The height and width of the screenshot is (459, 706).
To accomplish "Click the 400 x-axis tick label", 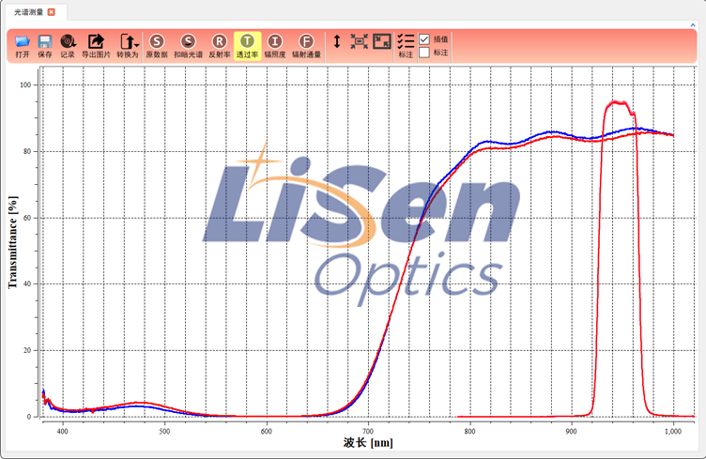I will click(62, 432).
